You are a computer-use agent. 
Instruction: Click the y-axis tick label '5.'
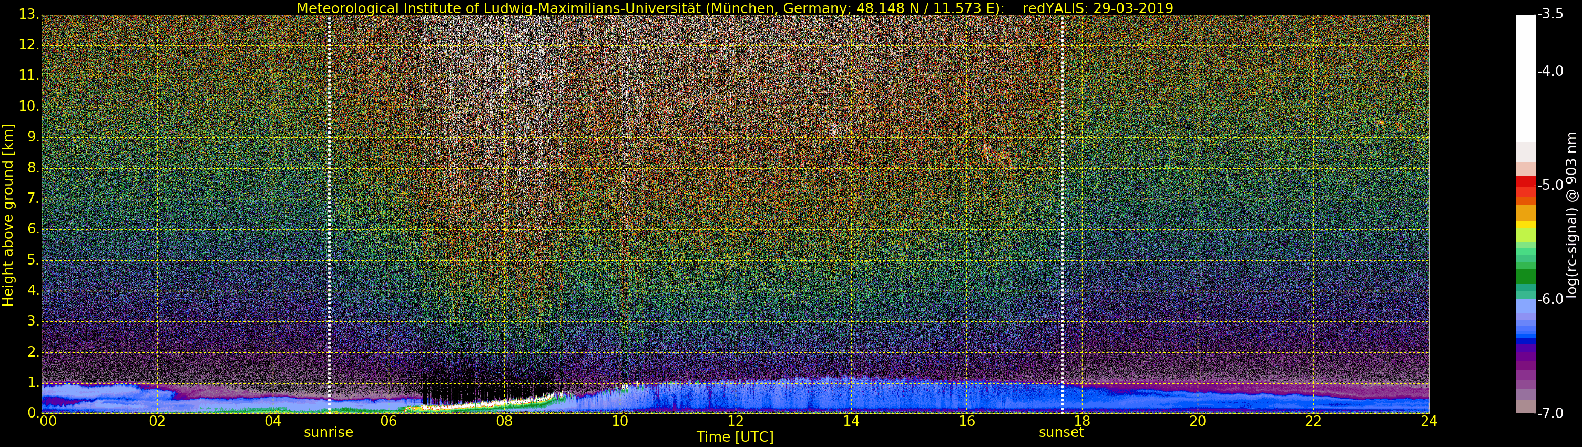pos(33,260)
